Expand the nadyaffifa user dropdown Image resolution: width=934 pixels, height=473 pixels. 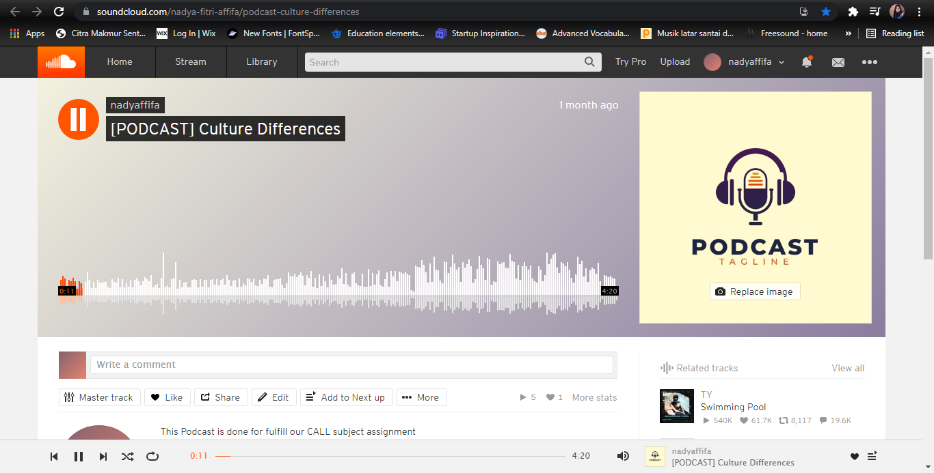[782, 62]
